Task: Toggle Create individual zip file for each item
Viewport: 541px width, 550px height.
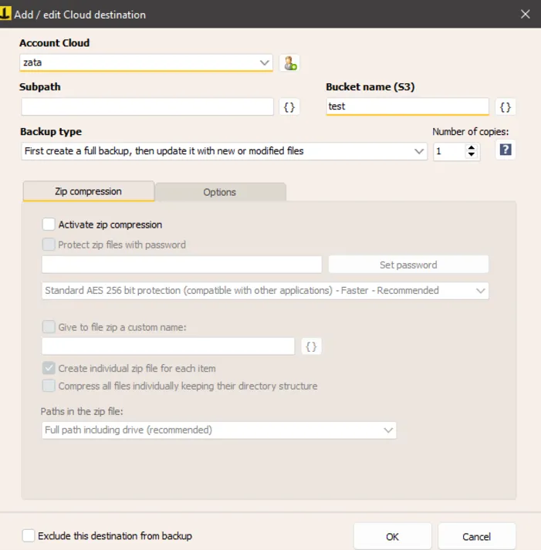Action: 49,368
